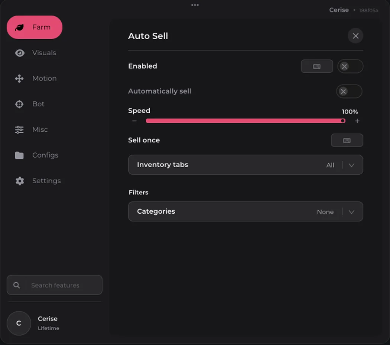Image resolution: width=390 pixels, height=345 pixels.
Task: Open the Farm section
Action: 34,27
